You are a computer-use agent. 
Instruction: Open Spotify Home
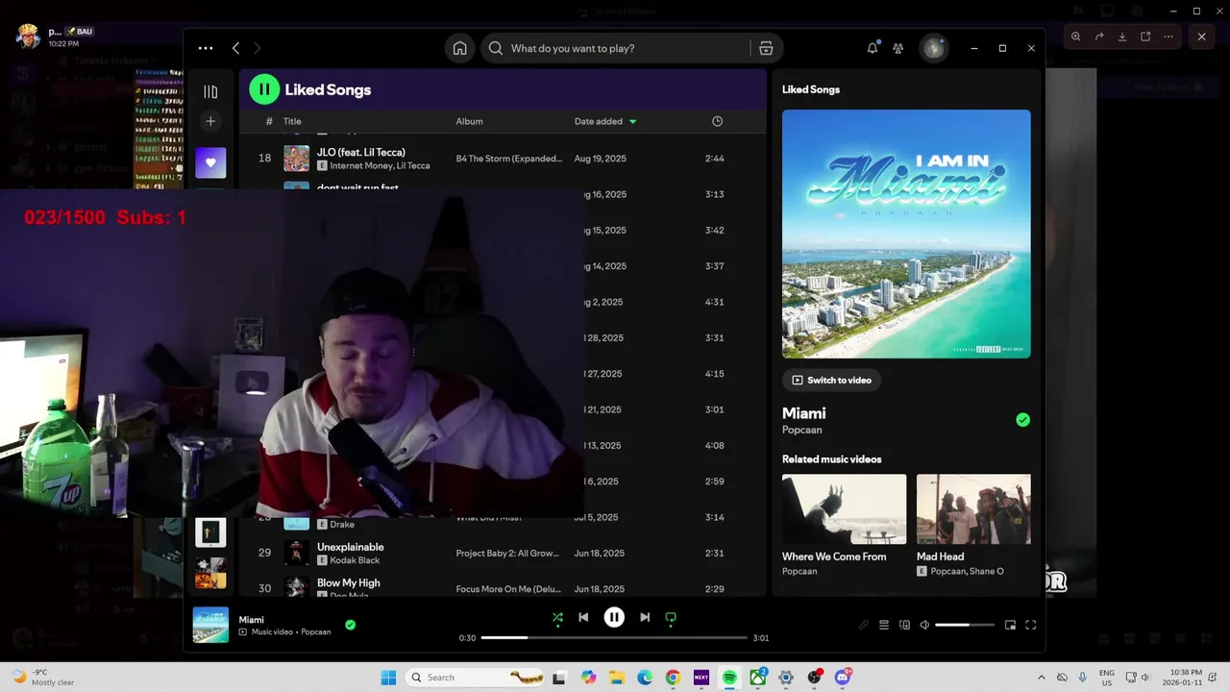(460, 48)
